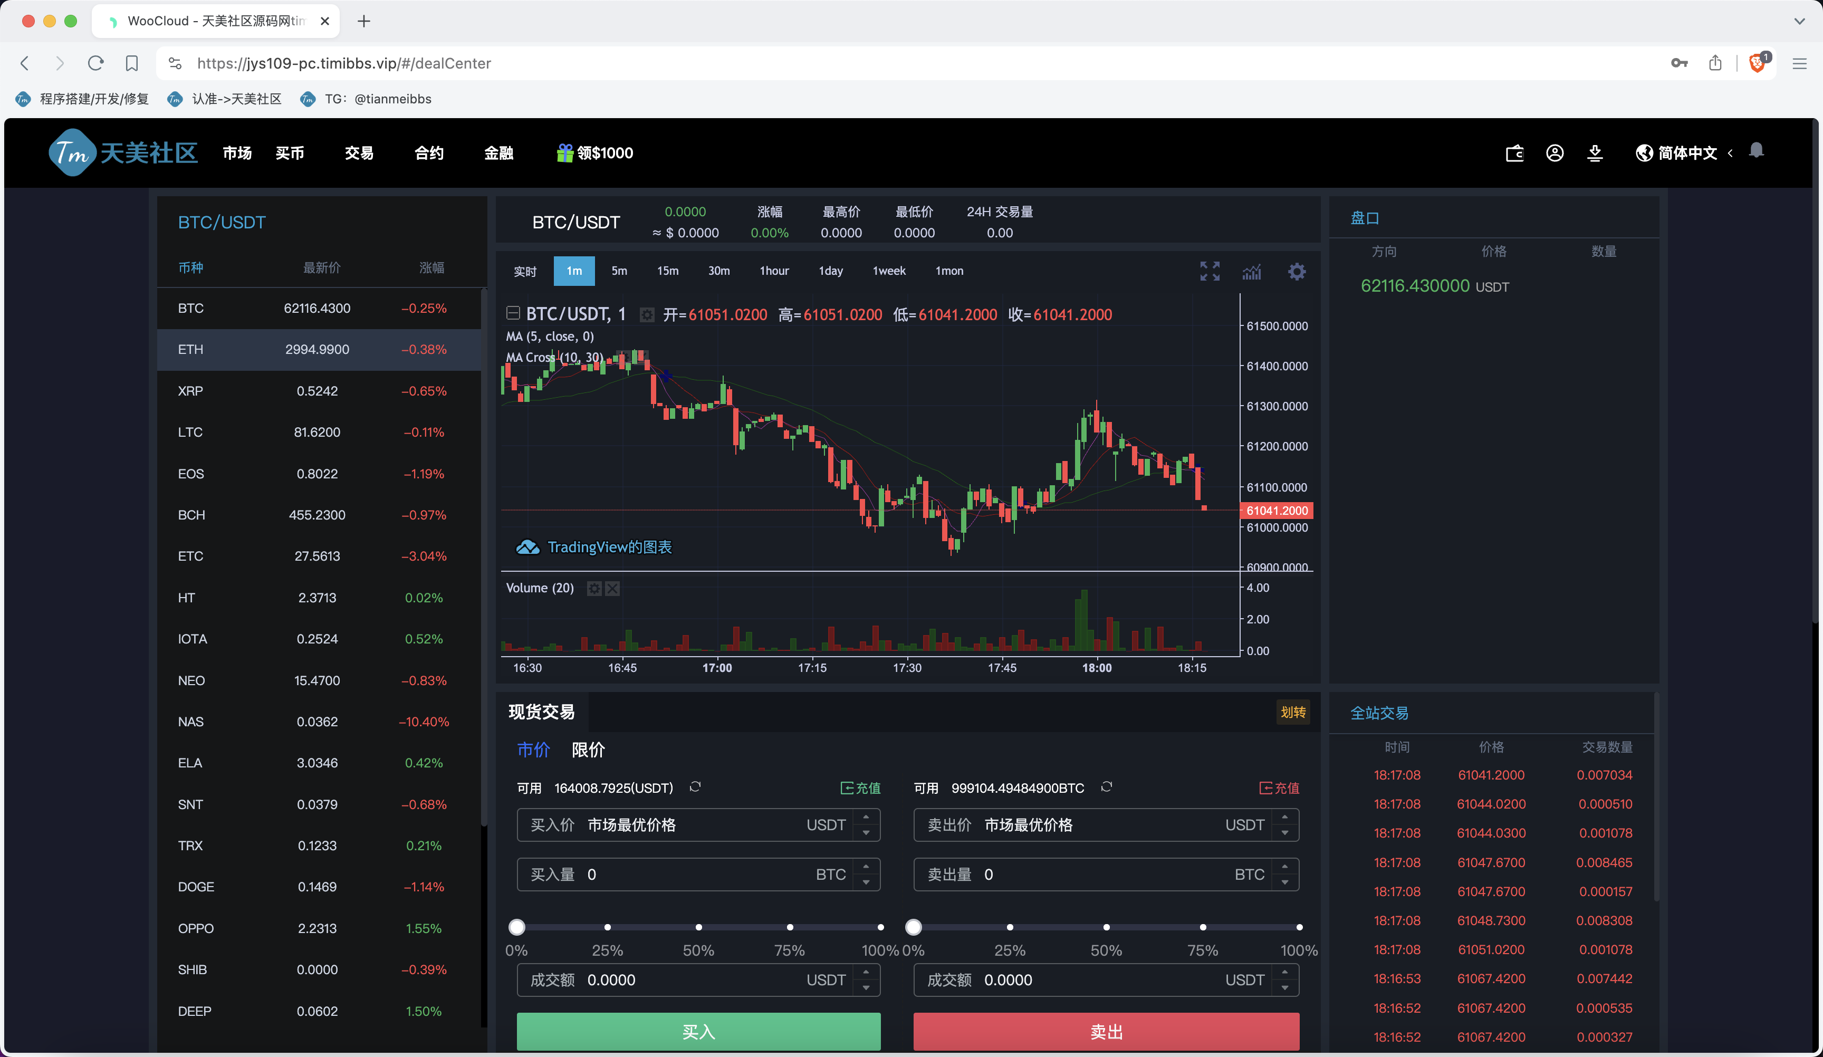Click the user account profile icon

point(1555,153)
